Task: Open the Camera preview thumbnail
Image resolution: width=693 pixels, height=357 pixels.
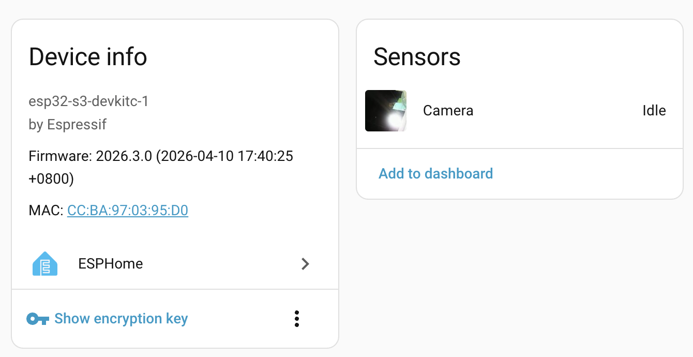Action: [x=386, y=111]
